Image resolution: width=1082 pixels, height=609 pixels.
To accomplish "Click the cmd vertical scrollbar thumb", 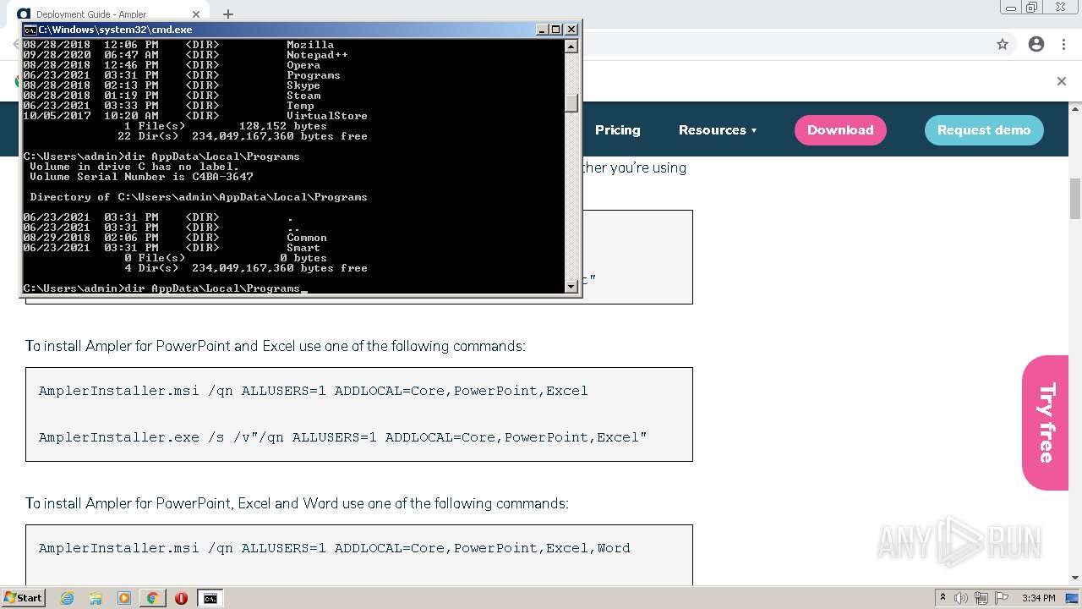I will [571, 102].
